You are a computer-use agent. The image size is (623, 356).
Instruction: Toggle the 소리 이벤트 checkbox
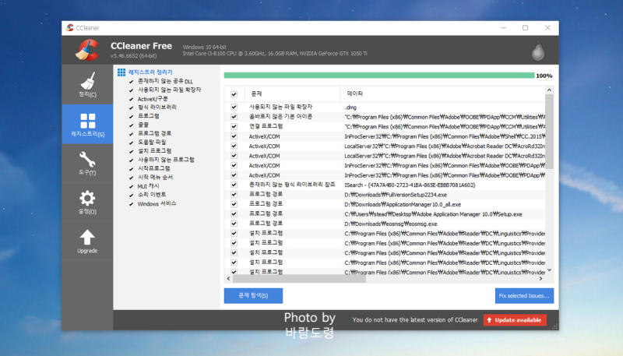131,195
